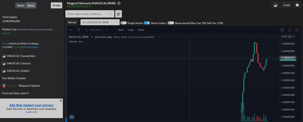Change the 1m chart time interval

71,30
